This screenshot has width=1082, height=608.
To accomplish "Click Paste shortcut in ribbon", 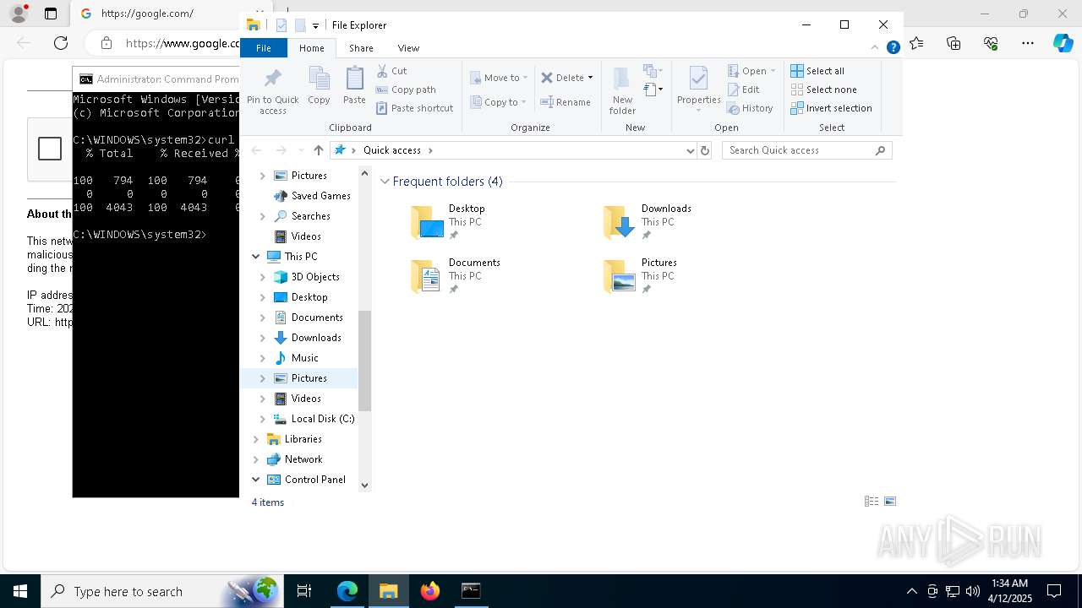I will click(415, 108).
